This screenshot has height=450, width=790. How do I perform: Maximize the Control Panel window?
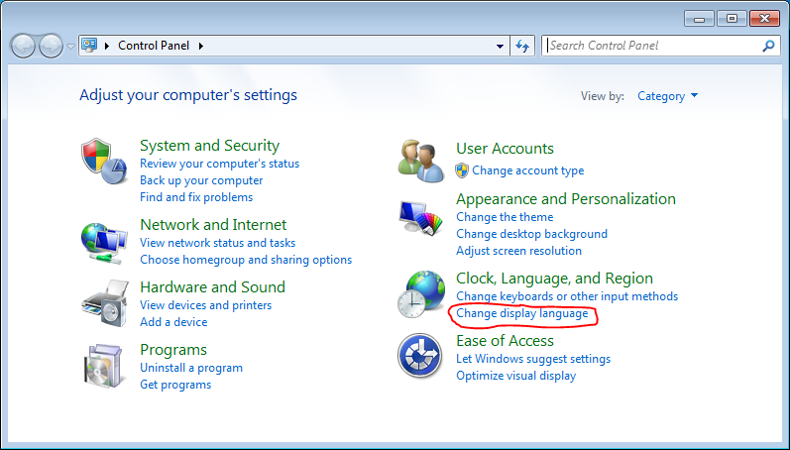[732, 19]
